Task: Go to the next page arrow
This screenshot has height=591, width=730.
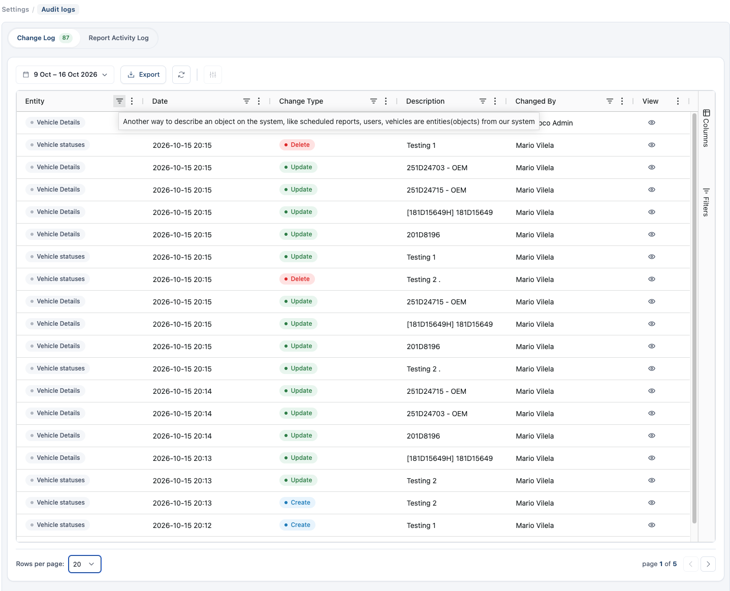Action: tap(708, 564)
